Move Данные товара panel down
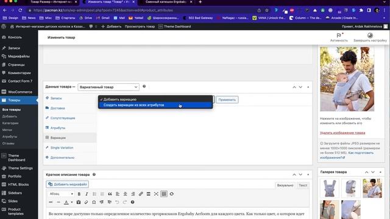The width and height of the screenshot is (390, 219). [300, 87]
